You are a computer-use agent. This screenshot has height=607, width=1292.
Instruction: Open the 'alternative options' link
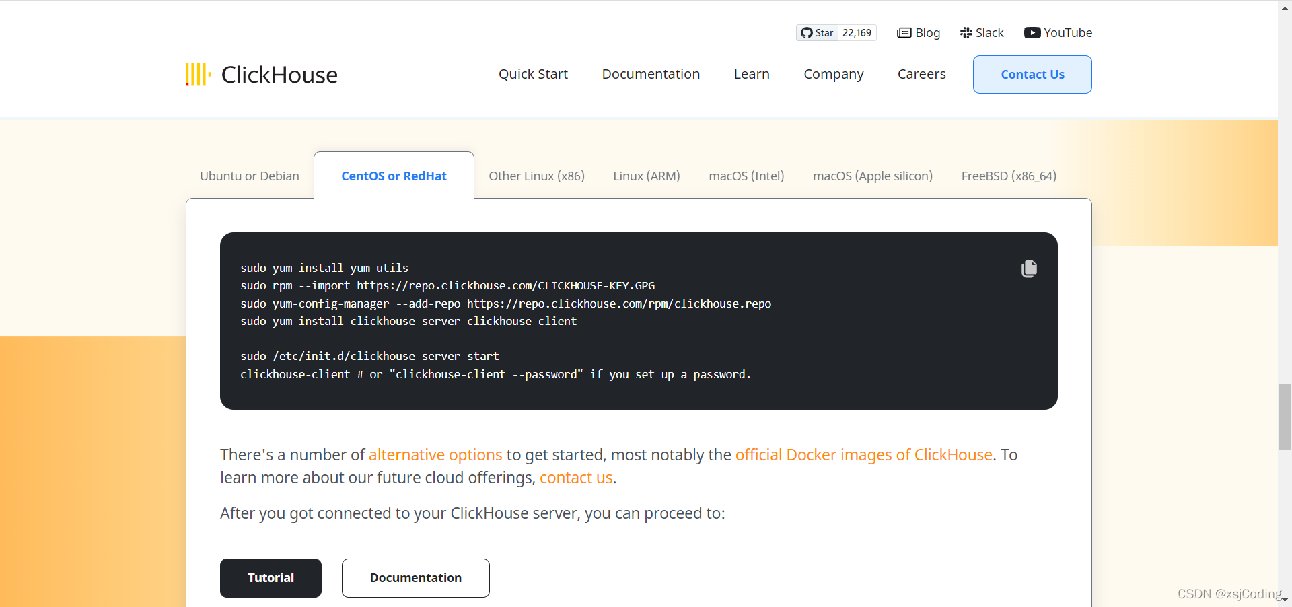coord(435,455)
